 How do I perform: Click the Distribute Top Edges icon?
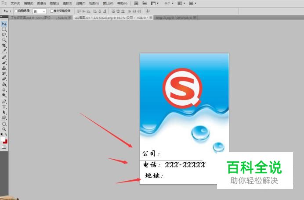[113, 11]
